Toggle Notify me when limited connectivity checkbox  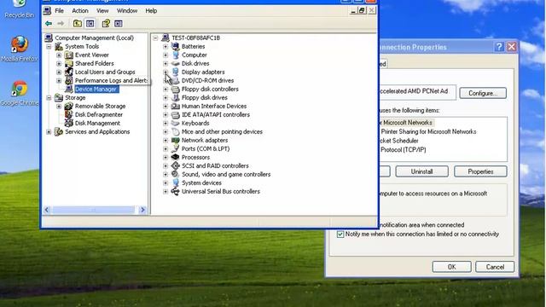pyautogui.click(x=340, y=235)
